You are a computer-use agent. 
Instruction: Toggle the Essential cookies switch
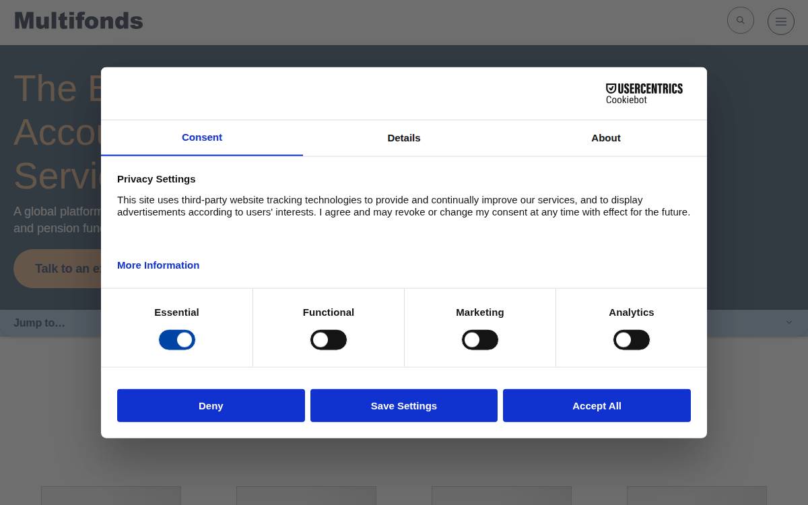tap(177, 340)
